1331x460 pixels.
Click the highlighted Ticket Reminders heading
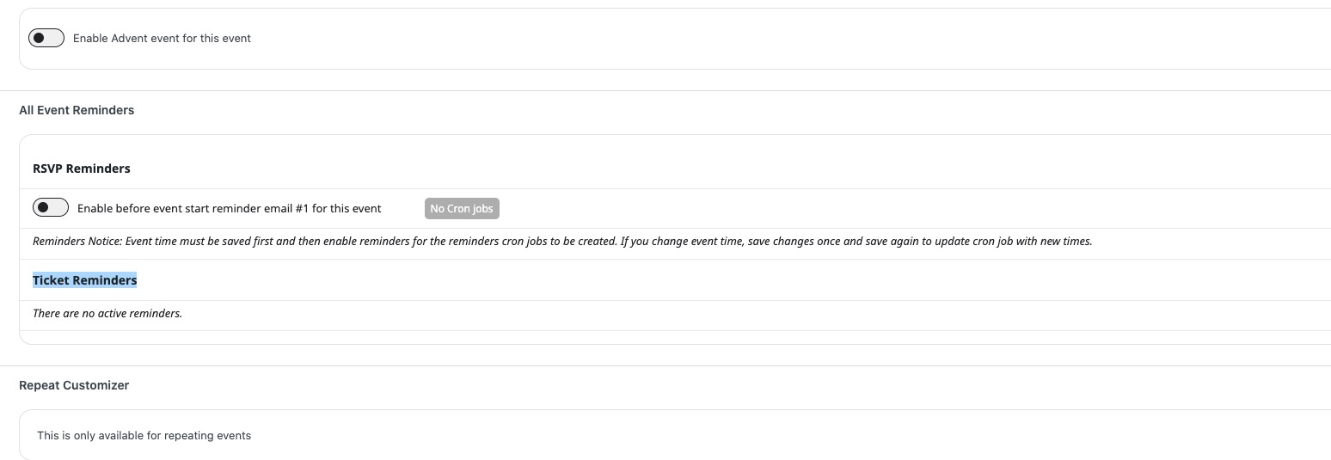coord(84,280)
